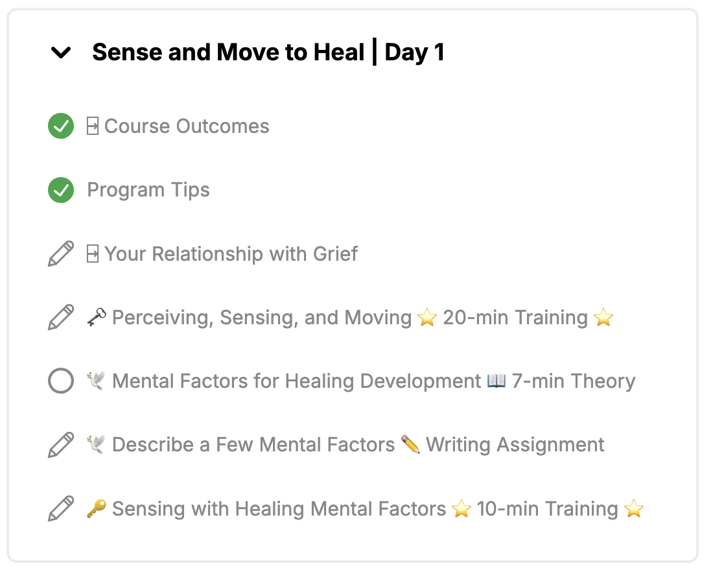Click pencil icon beside Your Relationship with Grief
Screen dimensions: 713x572
pos(61,254)
